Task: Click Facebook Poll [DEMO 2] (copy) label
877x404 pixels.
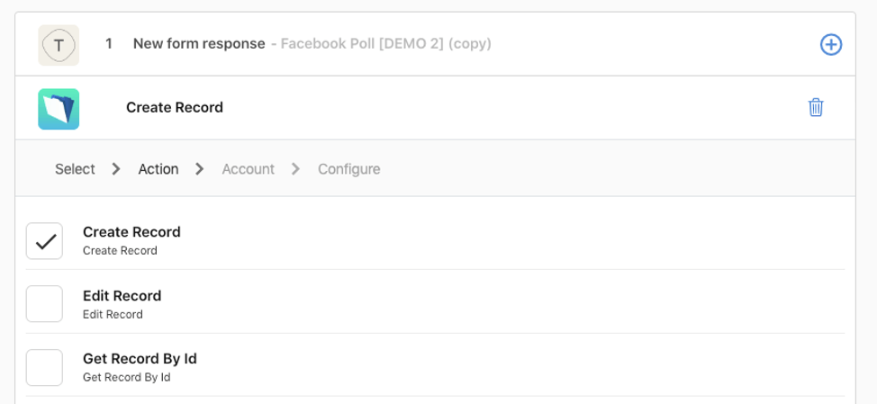Action: tap(386, 43)
